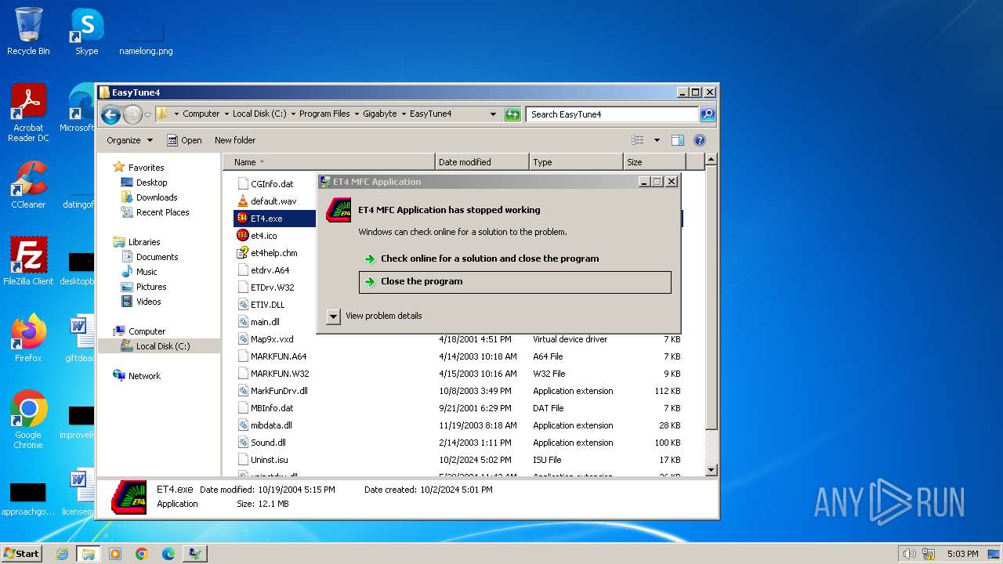The height and width of the screenshot is (564, 1003).
Task: Switch to ET4 application taskbar button
Action: click(x=195, y=554)
